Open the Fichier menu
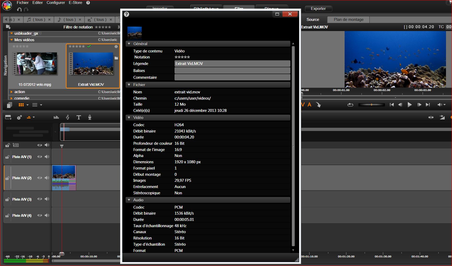The width and height of the screenshot is (452, 266). [23, 3]
